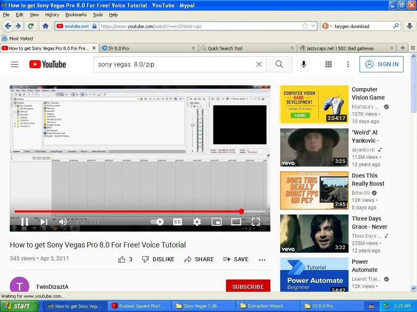Start voice search with the microphone icon
This screenshot has width=417, height=312.
point(304,64)
